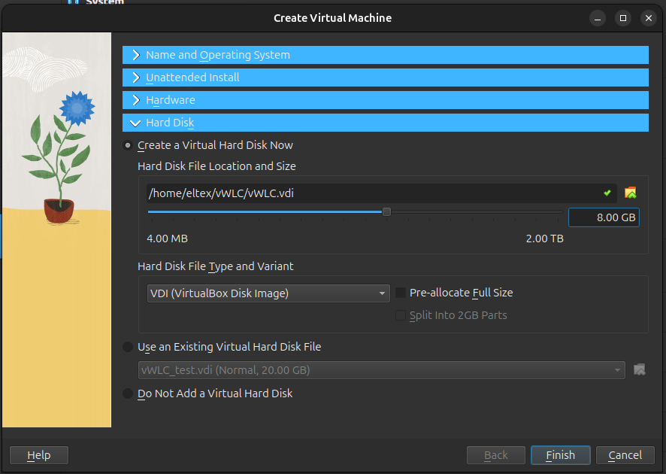Select Create a Virtual Hard Disk Now
Viewport: 666px width, 474px height.
[x=129, y=145]
